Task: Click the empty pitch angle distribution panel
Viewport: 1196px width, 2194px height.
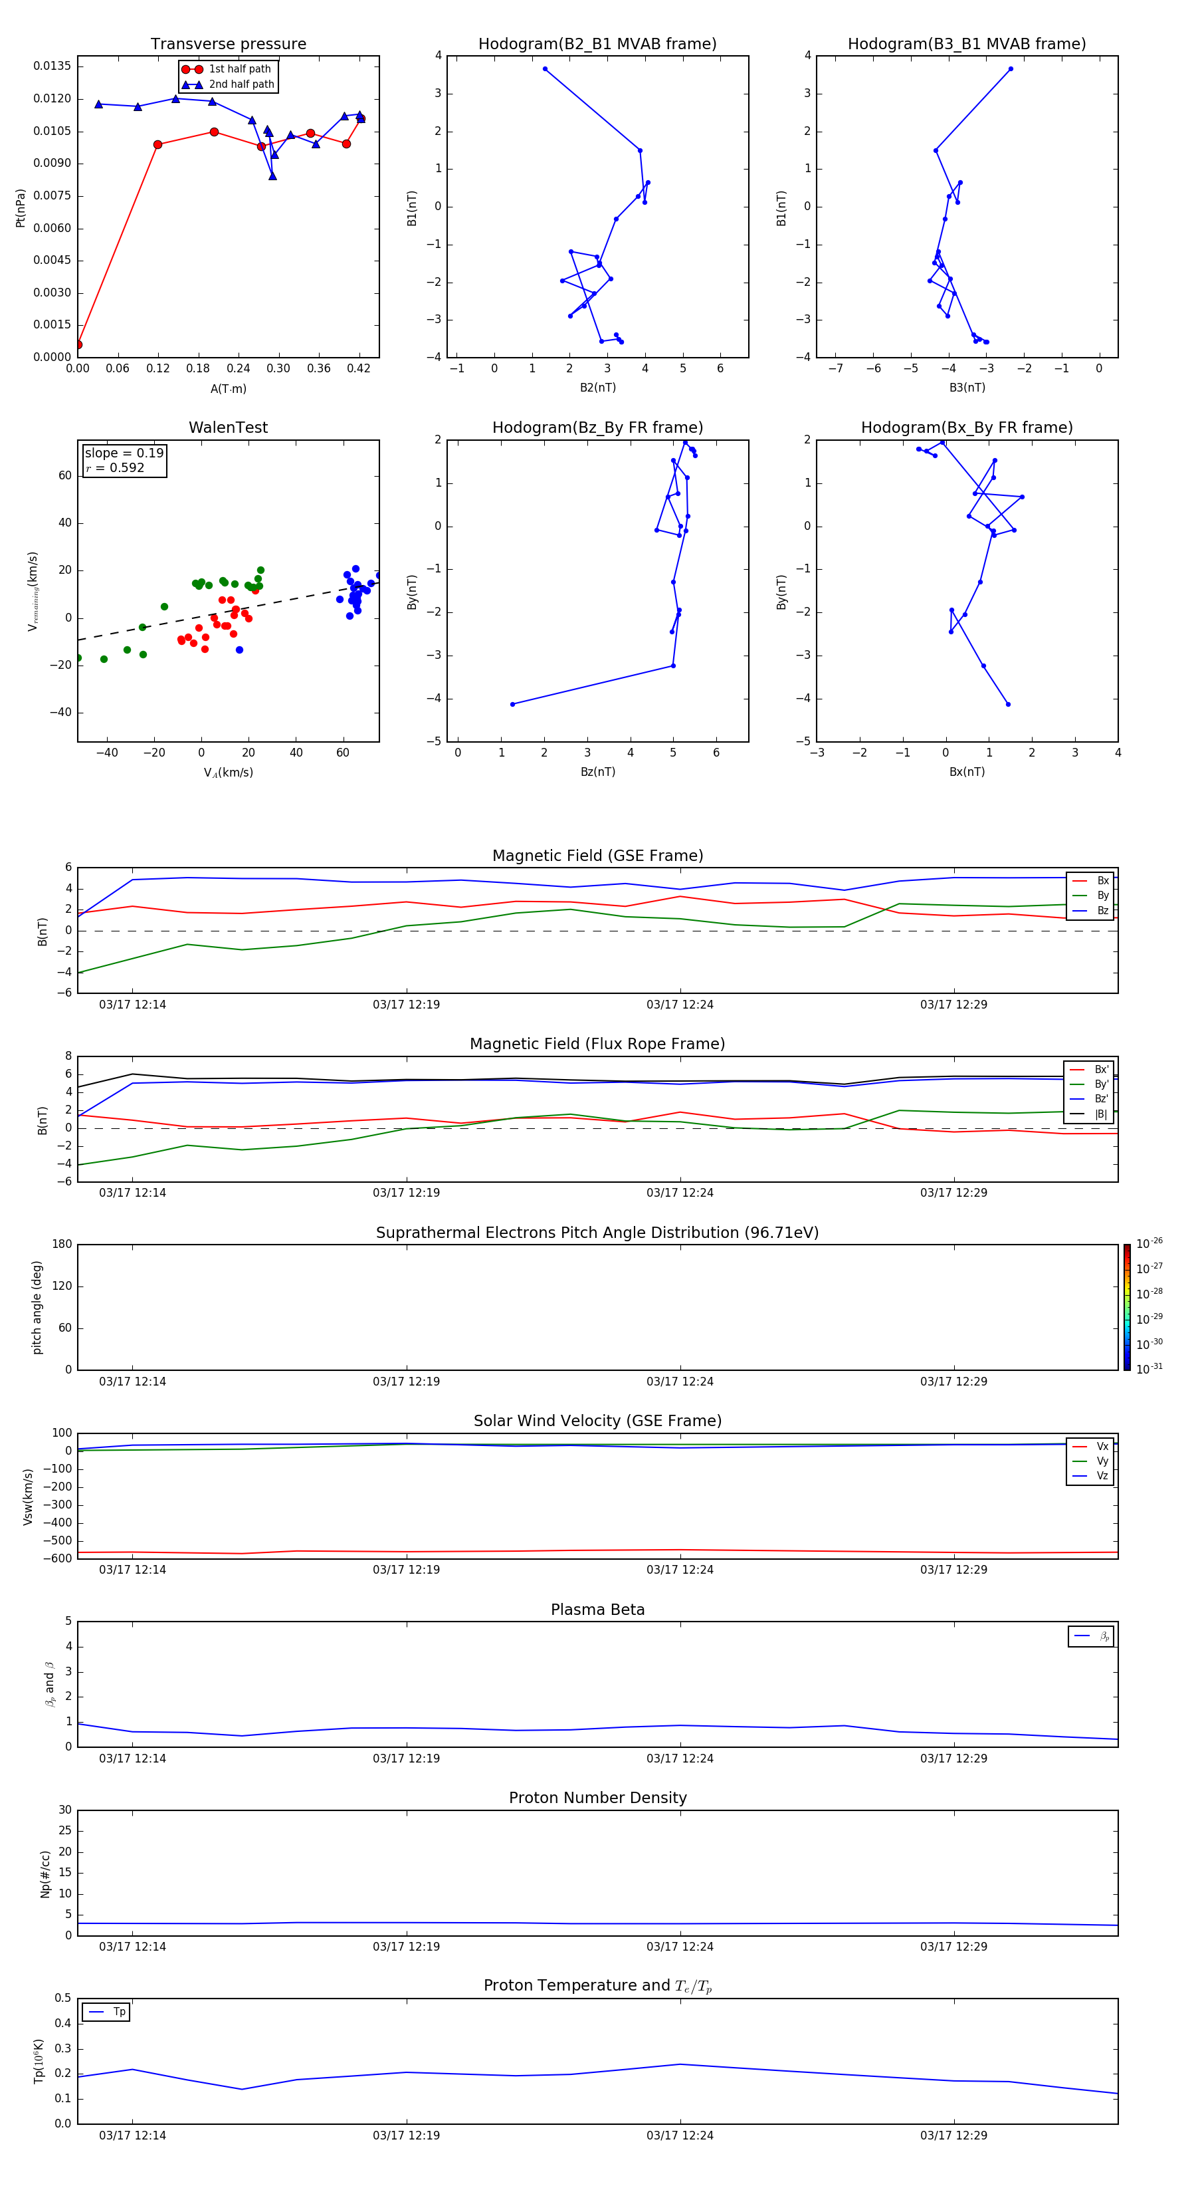Action: click(597, 1307)
